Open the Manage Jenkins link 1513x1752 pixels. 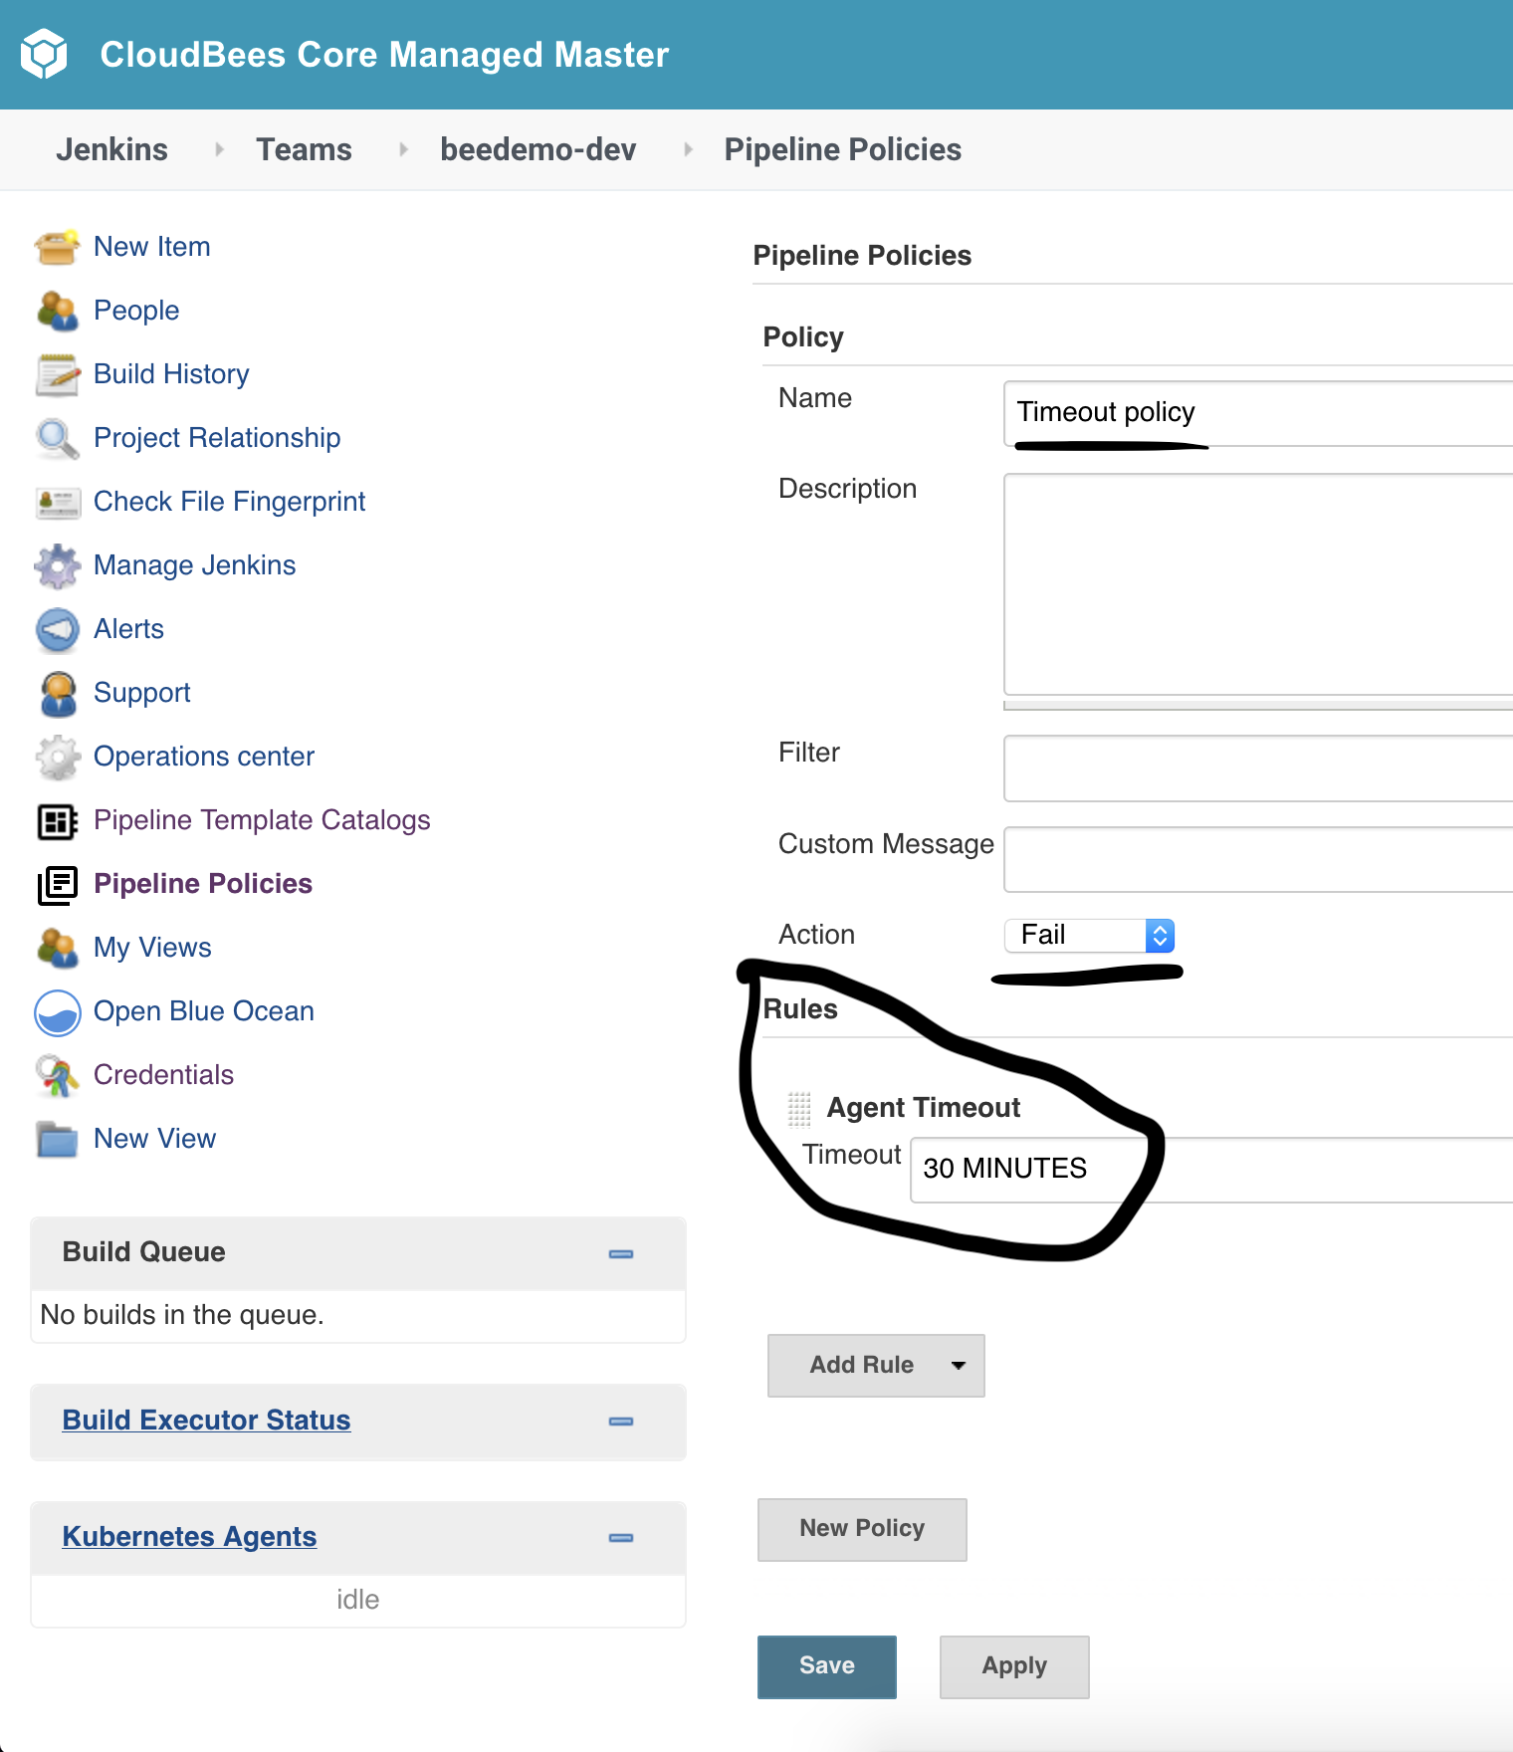click(x=194, y=565)
